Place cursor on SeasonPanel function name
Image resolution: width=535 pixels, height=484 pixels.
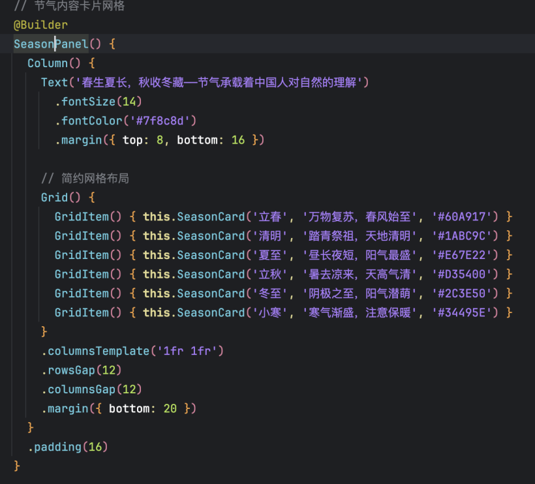click(x=51, y=44)
